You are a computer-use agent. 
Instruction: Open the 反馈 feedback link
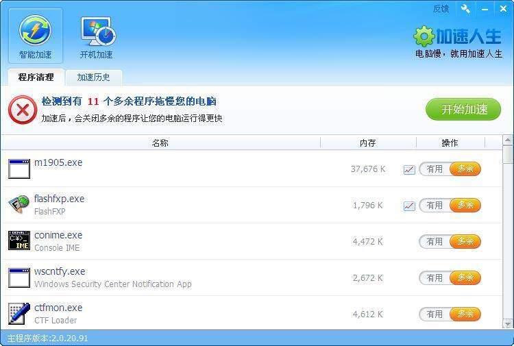441,9
